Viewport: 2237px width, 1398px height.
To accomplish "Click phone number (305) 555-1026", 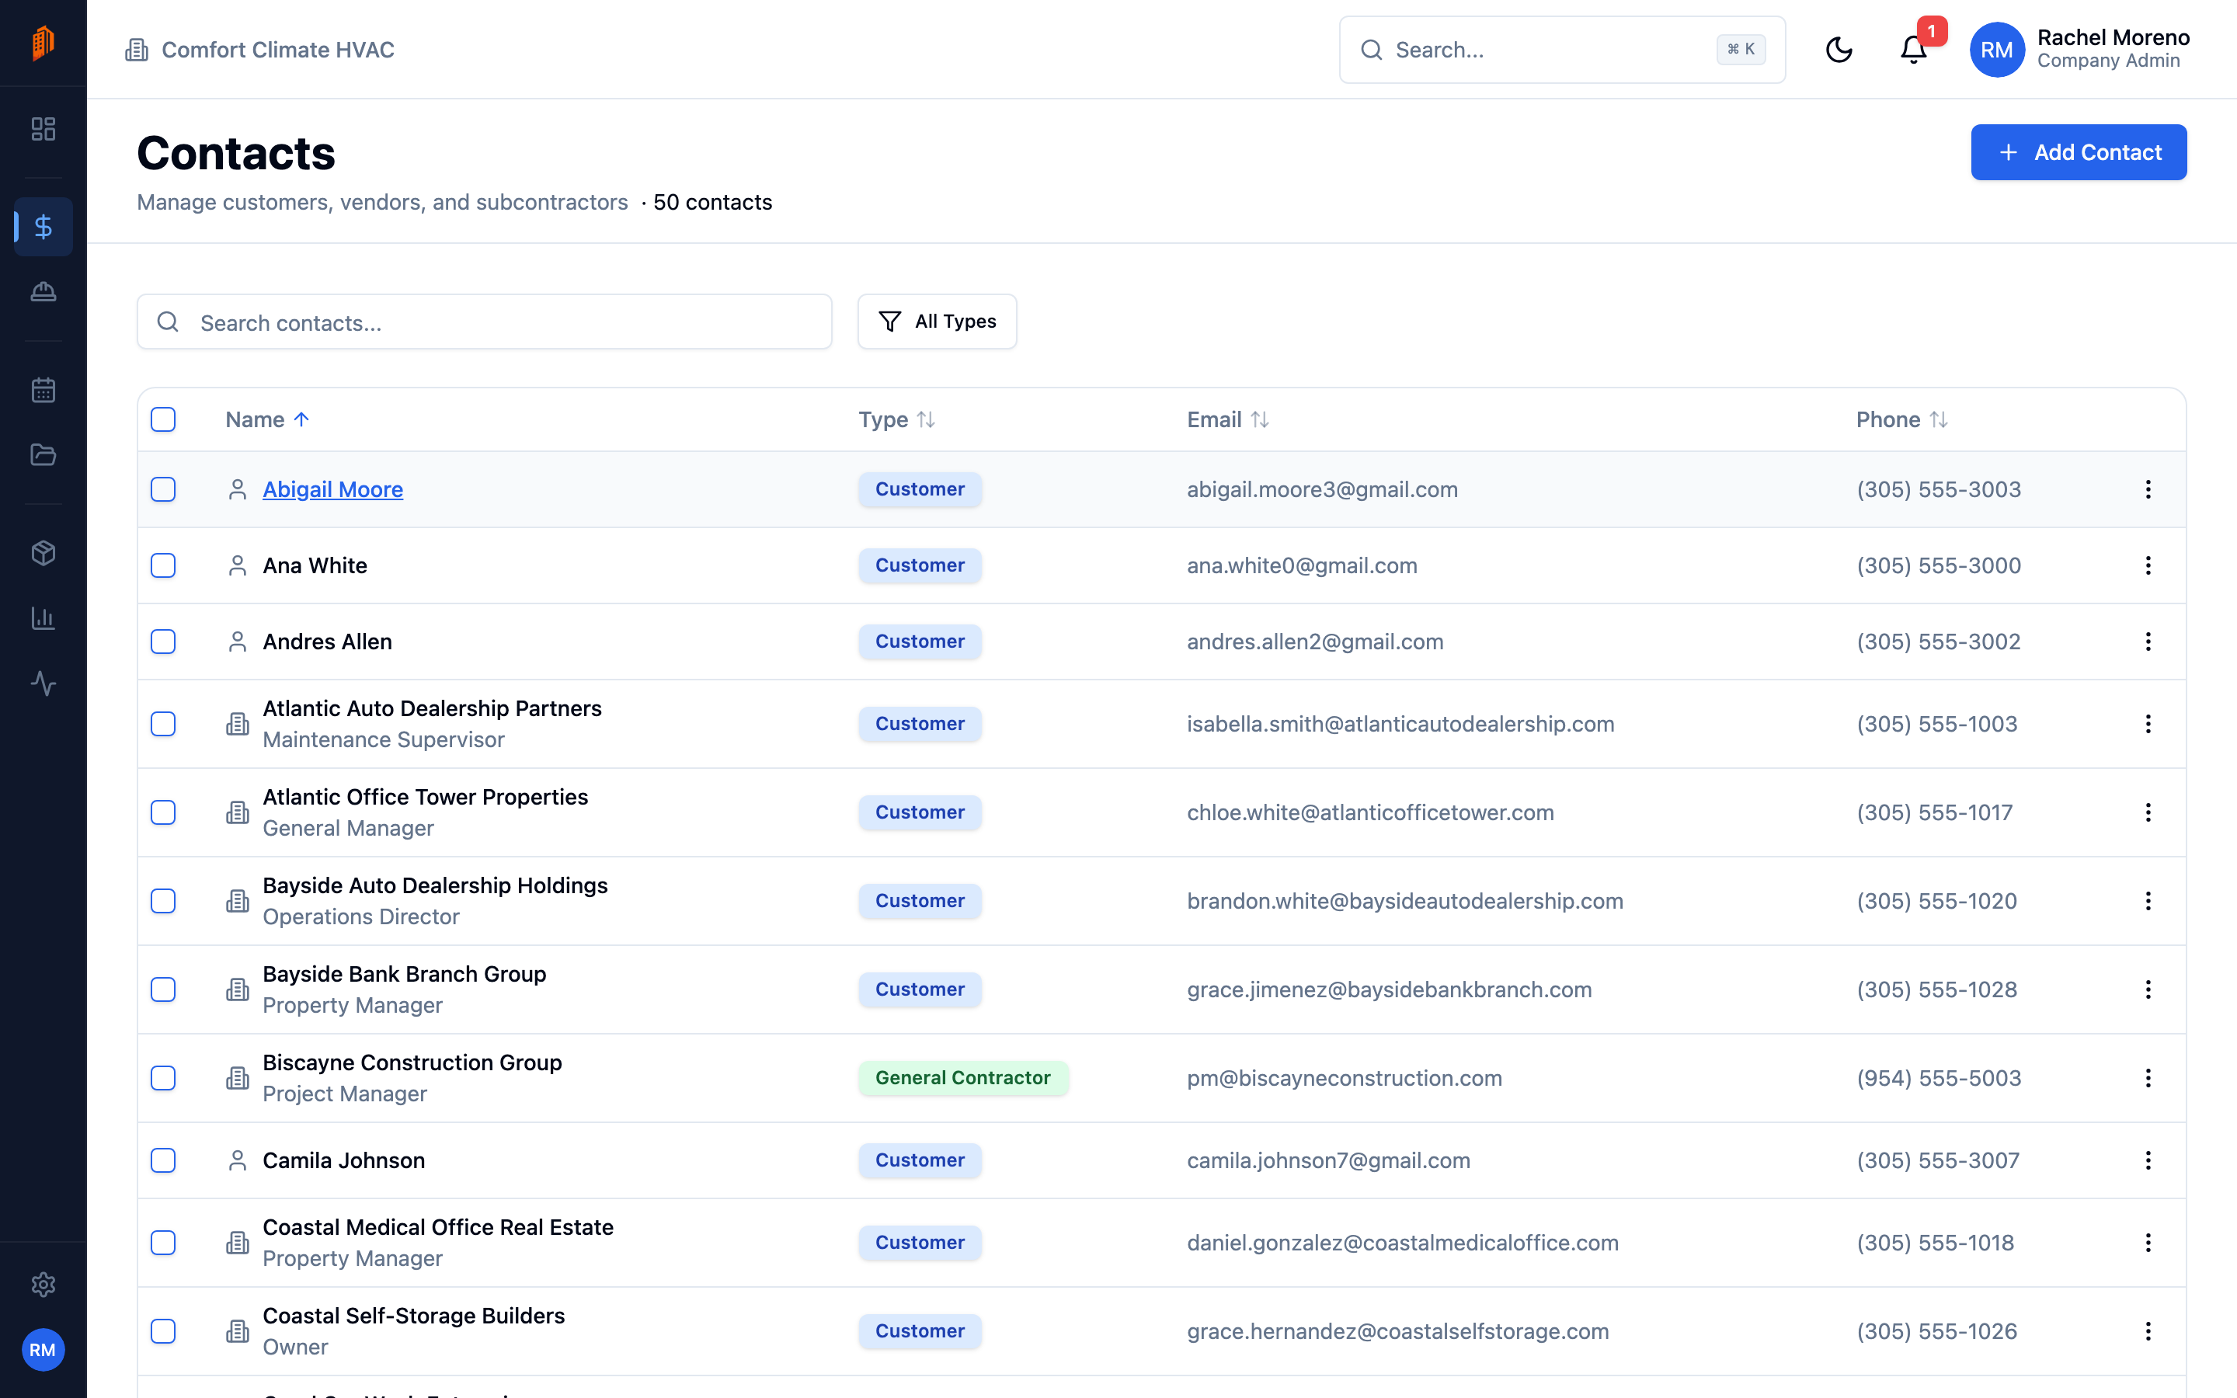I will pos(1937,1331).
